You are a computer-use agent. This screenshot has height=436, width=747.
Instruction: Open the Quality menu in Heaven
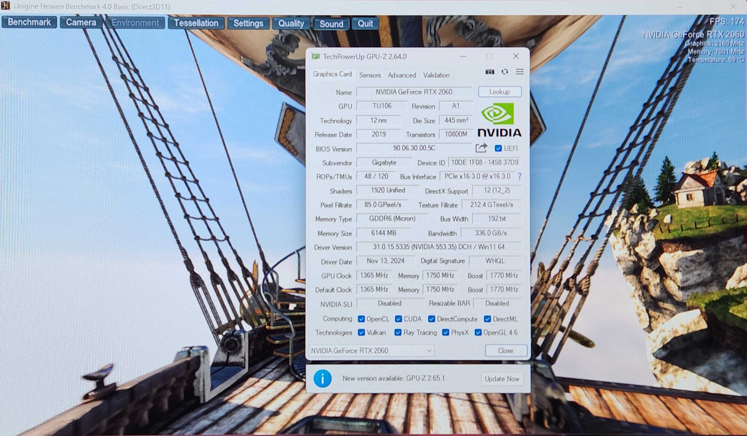(x=291, y=23)
